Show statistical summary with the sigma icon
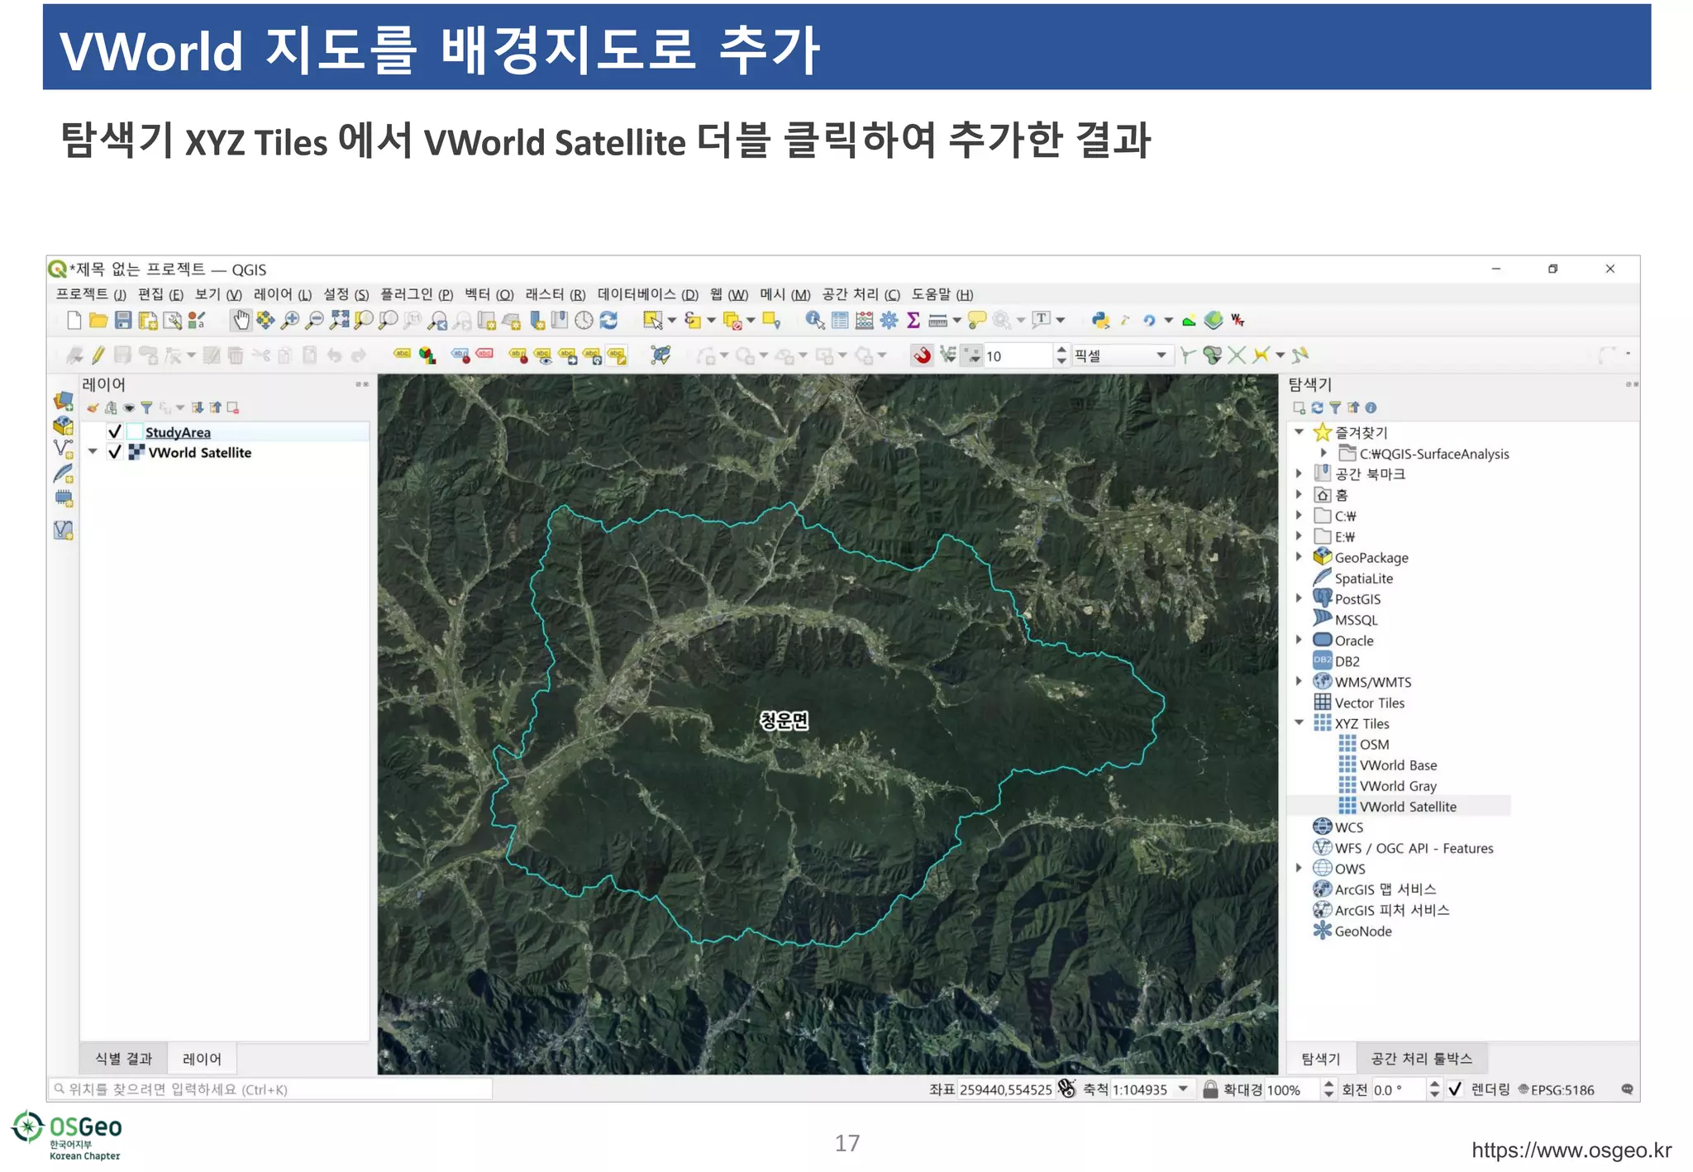 coord(913,321)
